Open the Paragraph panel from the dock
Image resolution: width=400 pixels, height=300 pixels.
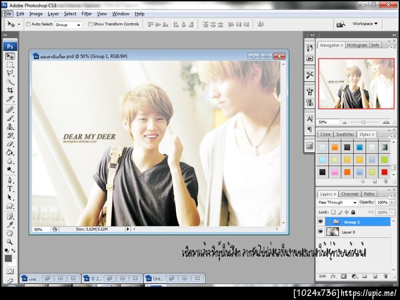309,129
